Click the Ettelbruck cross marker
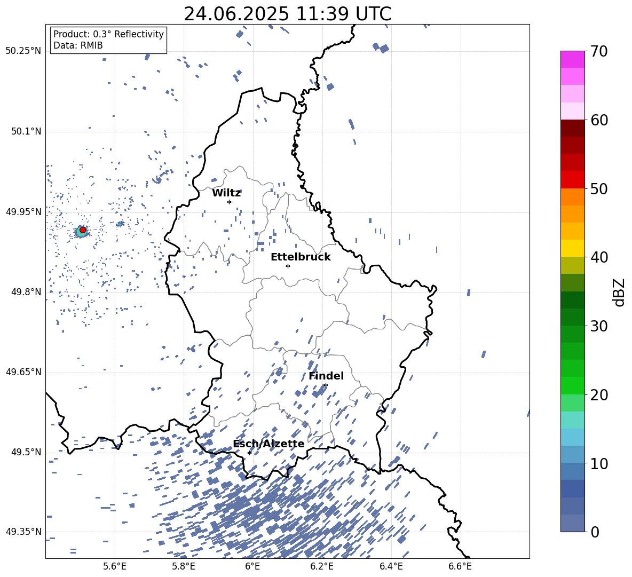The width and height of the screenshot is (632, 577). (288, 266)
